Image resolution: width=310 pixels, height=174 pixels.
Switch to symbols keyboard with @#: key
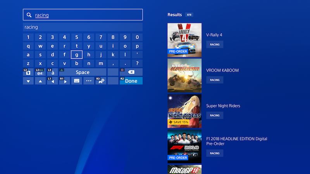pyautogui.click(x=40, y=72)
